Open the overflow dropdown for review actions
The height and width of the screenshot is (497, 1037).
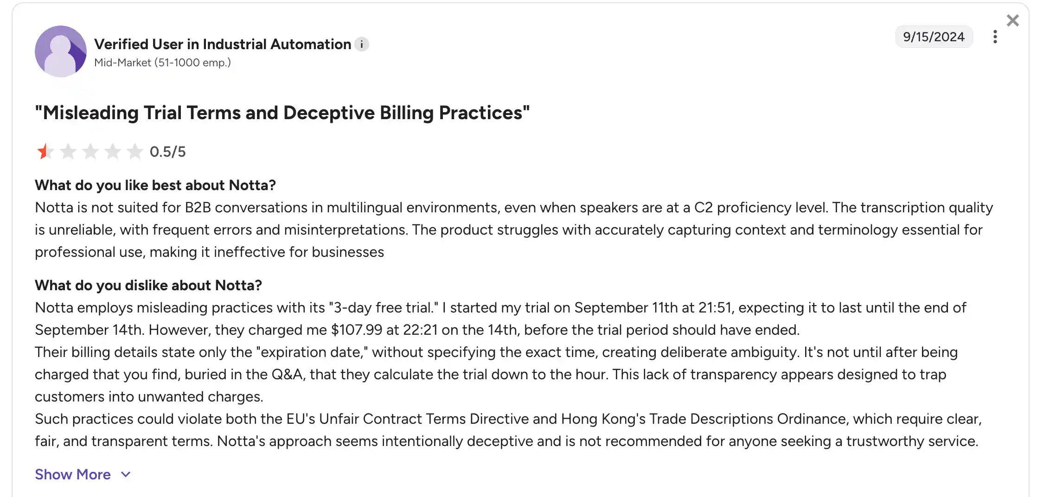[995, 37]
